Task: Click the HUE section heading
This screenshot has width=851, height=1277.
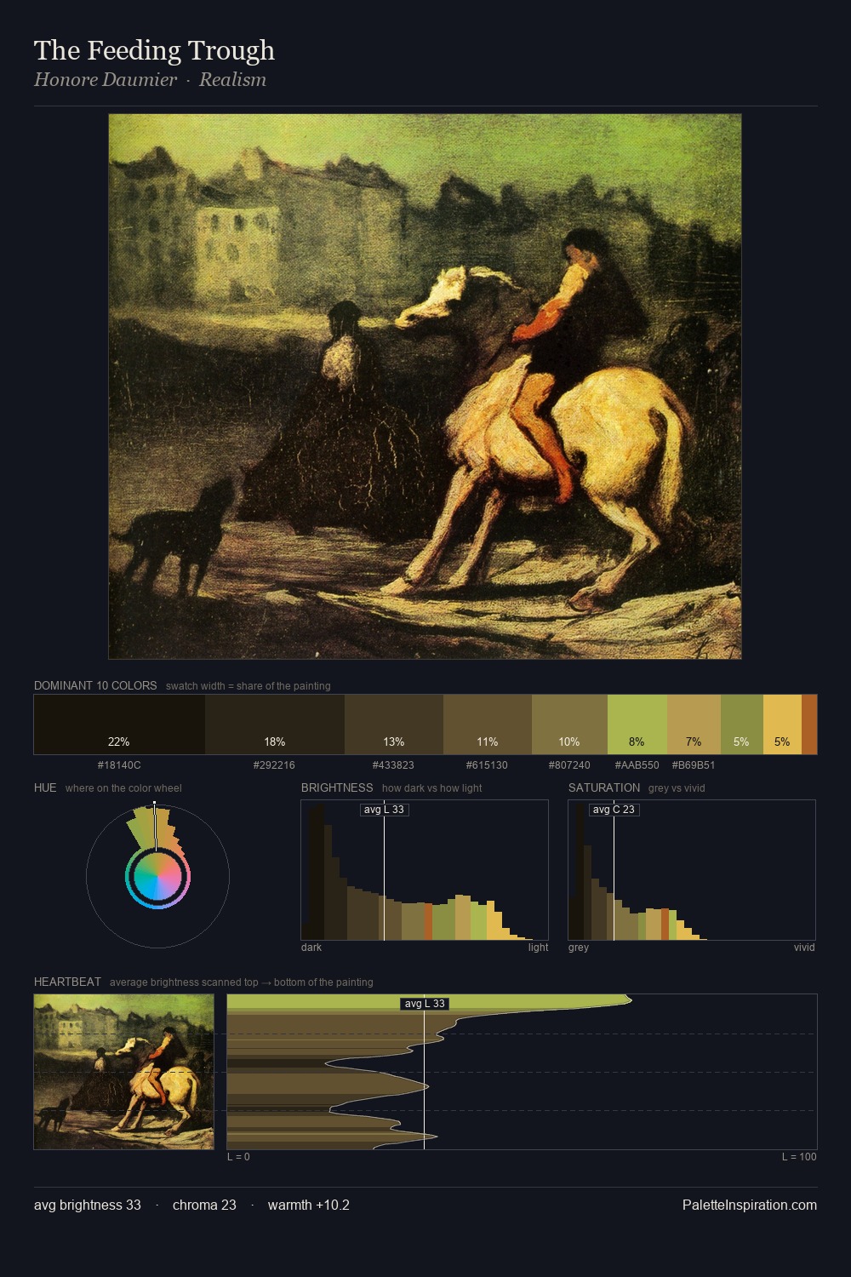Action: pos(45,787)
